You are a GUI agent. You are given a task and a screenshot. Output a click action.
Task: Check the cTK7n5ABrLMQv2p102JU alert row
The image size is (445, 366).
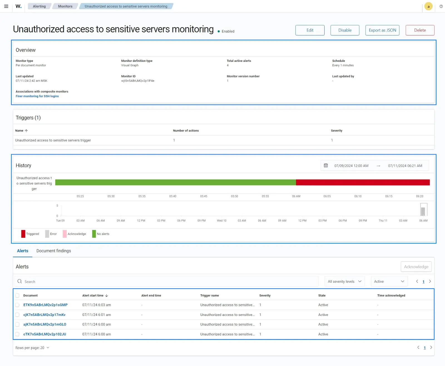17,334
